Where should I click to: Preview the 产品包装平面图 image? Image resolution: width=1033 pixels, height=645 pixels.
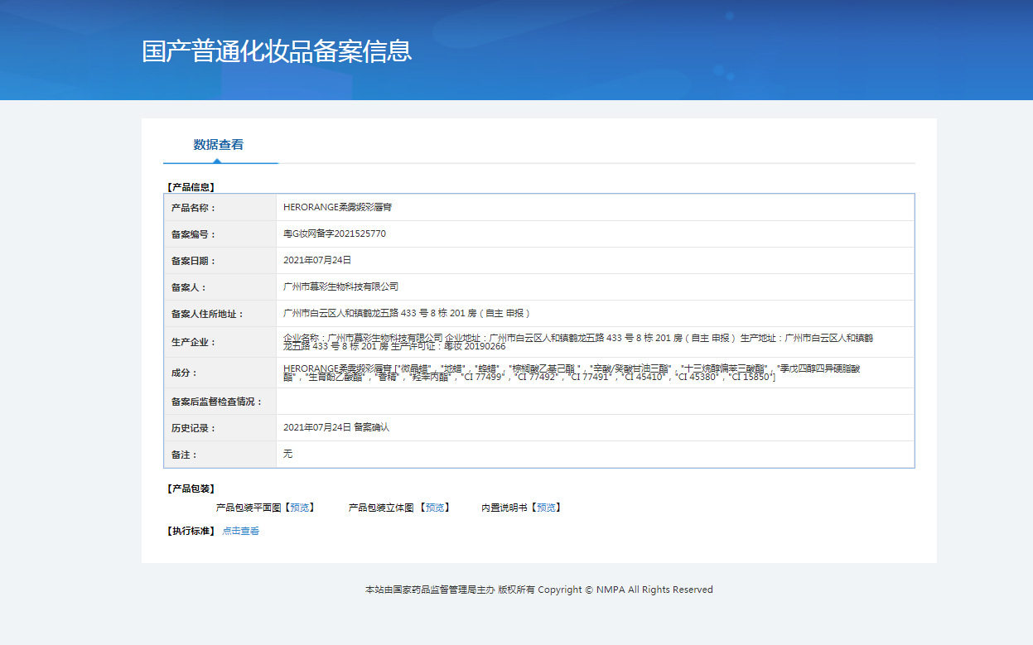click(299, 508)
